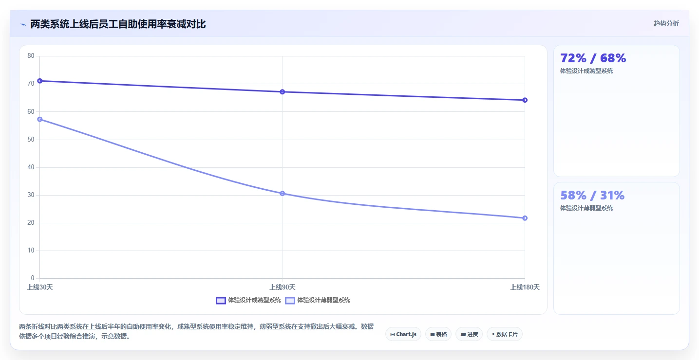Open the 72% / 68% stat card

[616, 111]
